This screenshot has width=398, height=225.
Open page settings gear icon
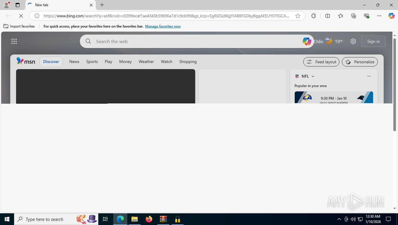(353, 41)
